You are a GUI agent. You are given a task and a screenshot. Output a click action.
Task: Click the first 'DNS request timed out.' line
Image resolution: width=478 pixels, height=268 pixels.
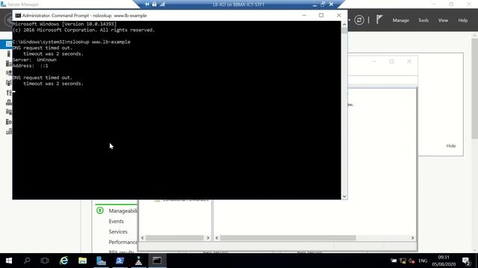tap(43, 48)
